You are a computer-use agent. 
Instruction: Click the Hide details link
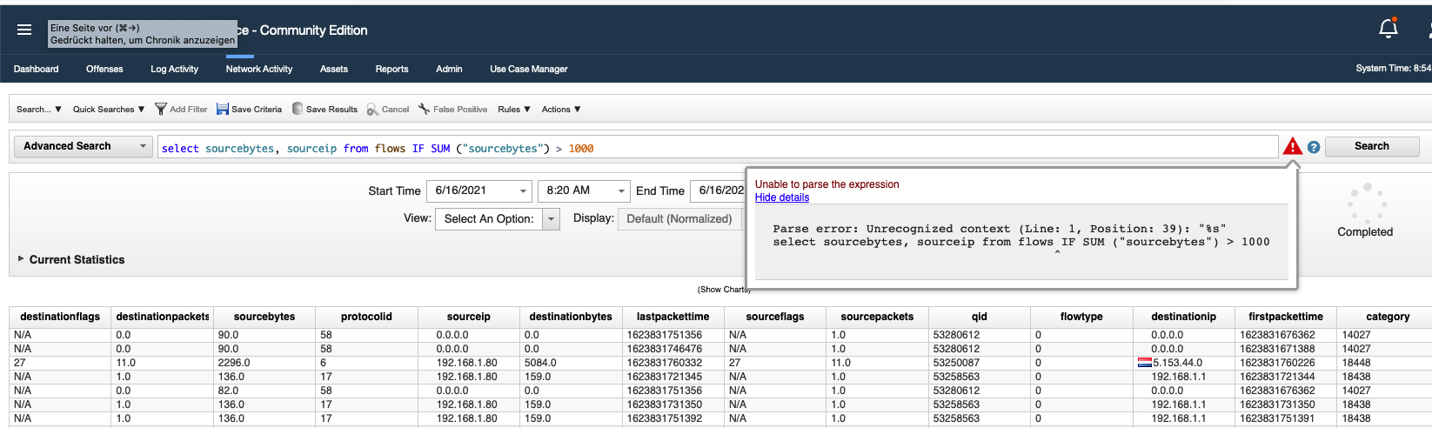point(781,197)
